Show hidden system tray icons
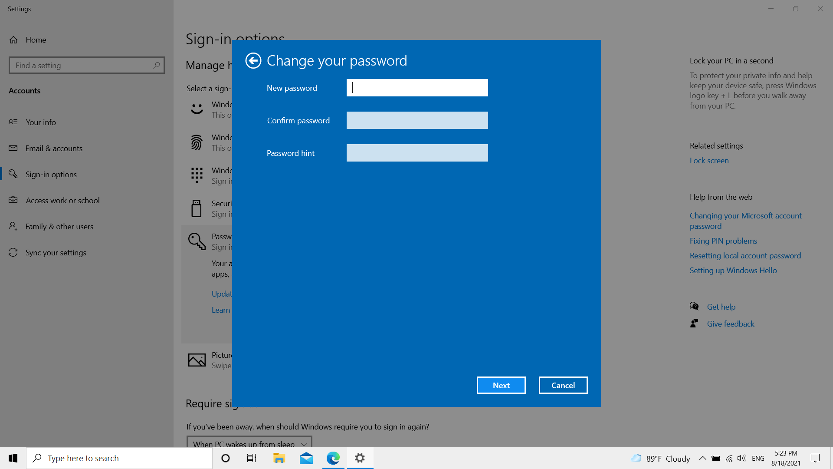Image resolution: width=833 pixels, height=469 pixels. (x=703, y=458)
